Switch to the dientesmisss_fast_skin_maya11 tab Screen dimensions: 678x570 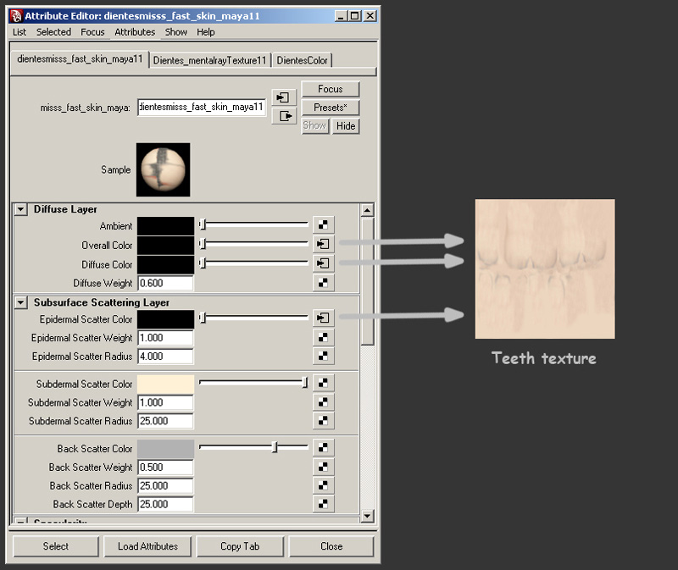pyautogui.click(x=80, y=59)
